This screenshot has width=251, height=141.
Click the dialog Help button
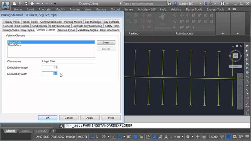coord(111,118)
